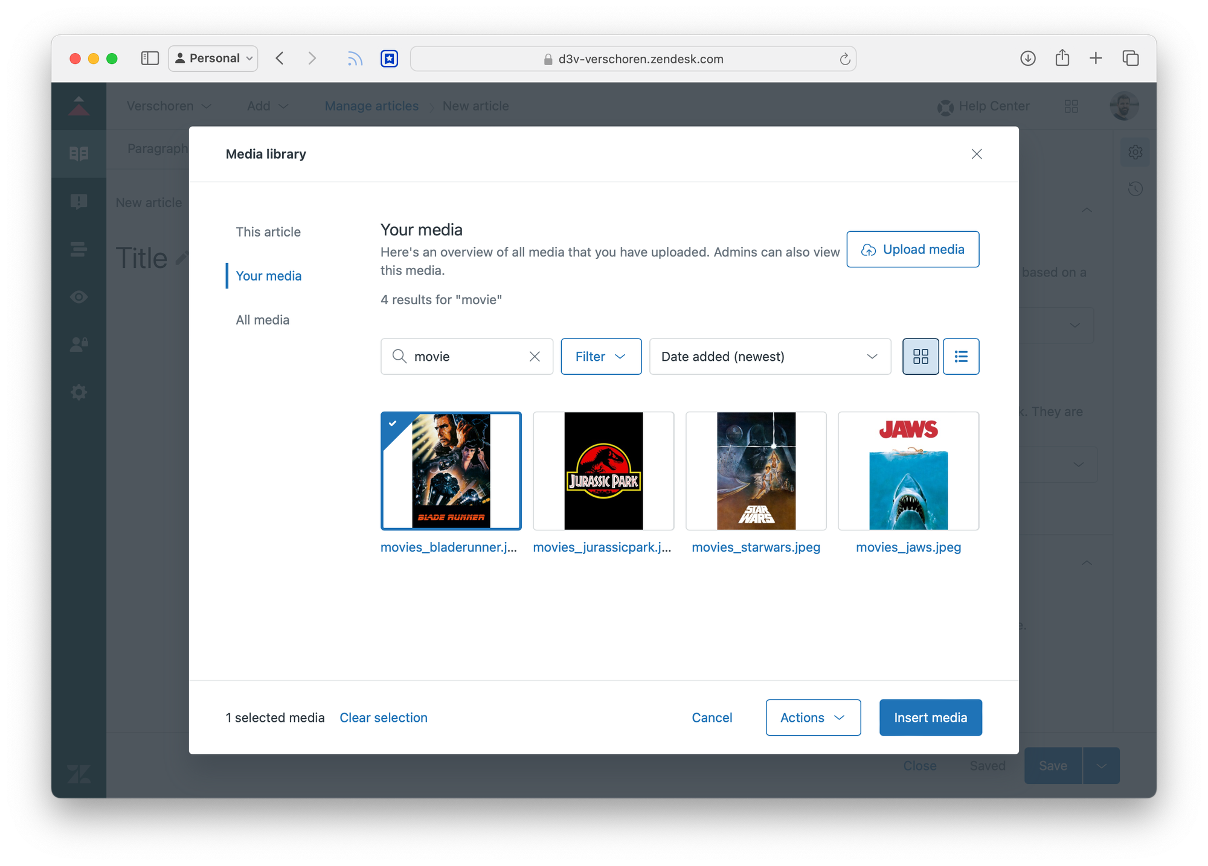Click the Clear selection link

pos(384,718)
